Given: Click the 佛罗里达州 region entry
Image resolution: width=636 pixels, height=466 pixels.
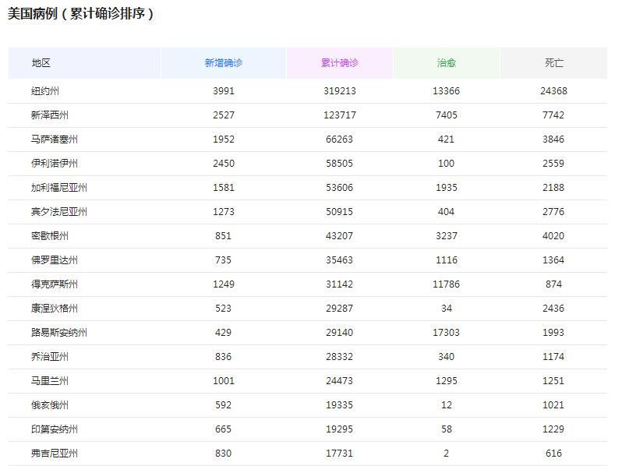Looking at the screenshot, I should coord(48,259).
